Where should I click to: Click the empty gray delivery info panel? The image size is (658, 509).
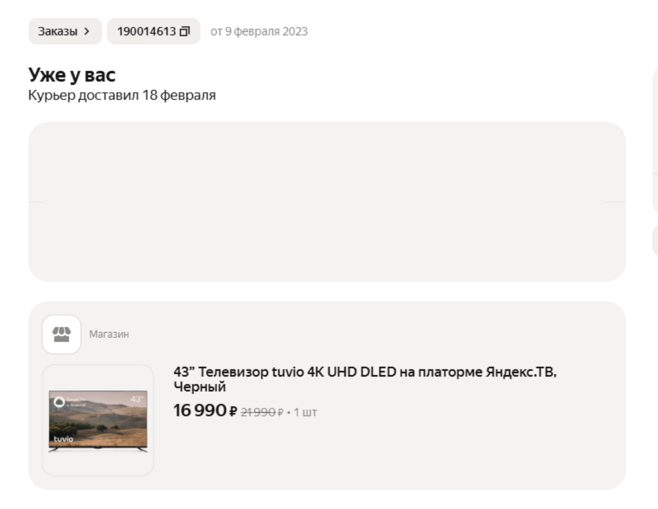(327, 201)
